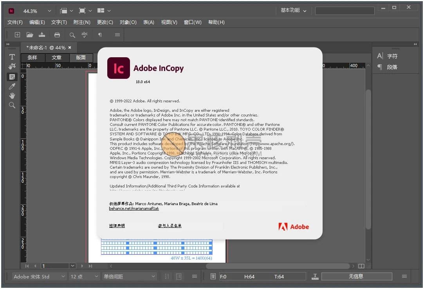Open the 窗口 menu

click(x=192, y=22)
